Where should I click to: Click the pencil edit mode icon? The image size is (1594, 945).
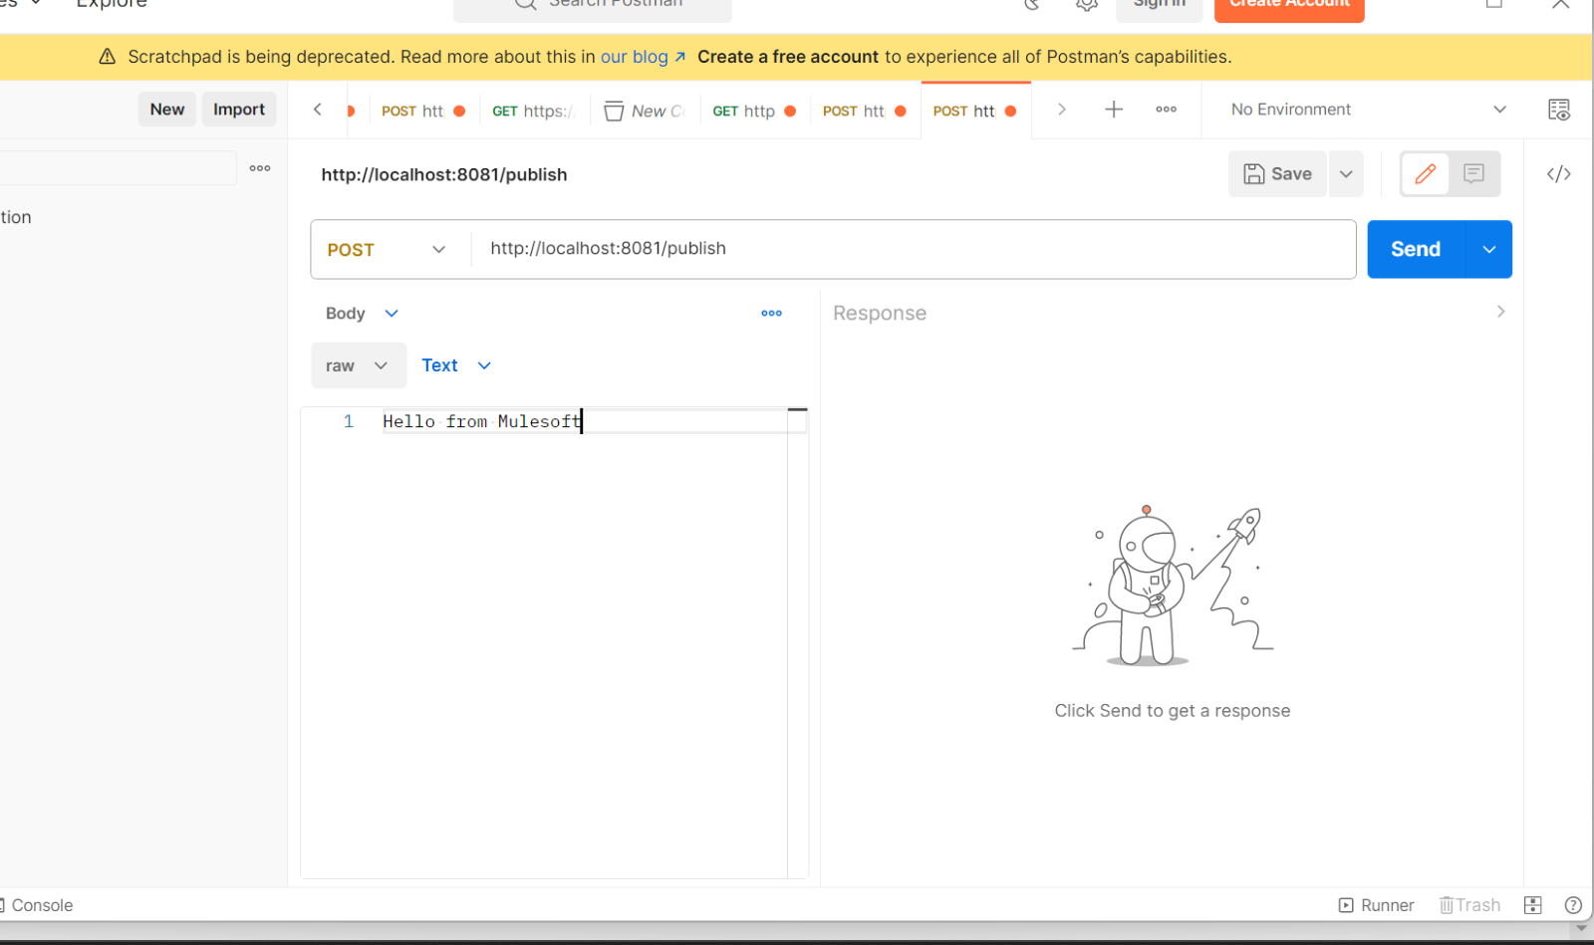click(x=1425, y=174)
